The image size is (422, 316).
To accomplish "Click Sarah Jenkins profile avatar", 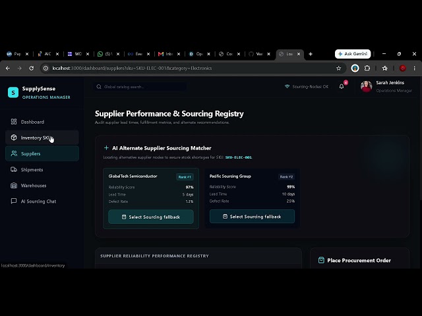I will [x=367, y=86].
